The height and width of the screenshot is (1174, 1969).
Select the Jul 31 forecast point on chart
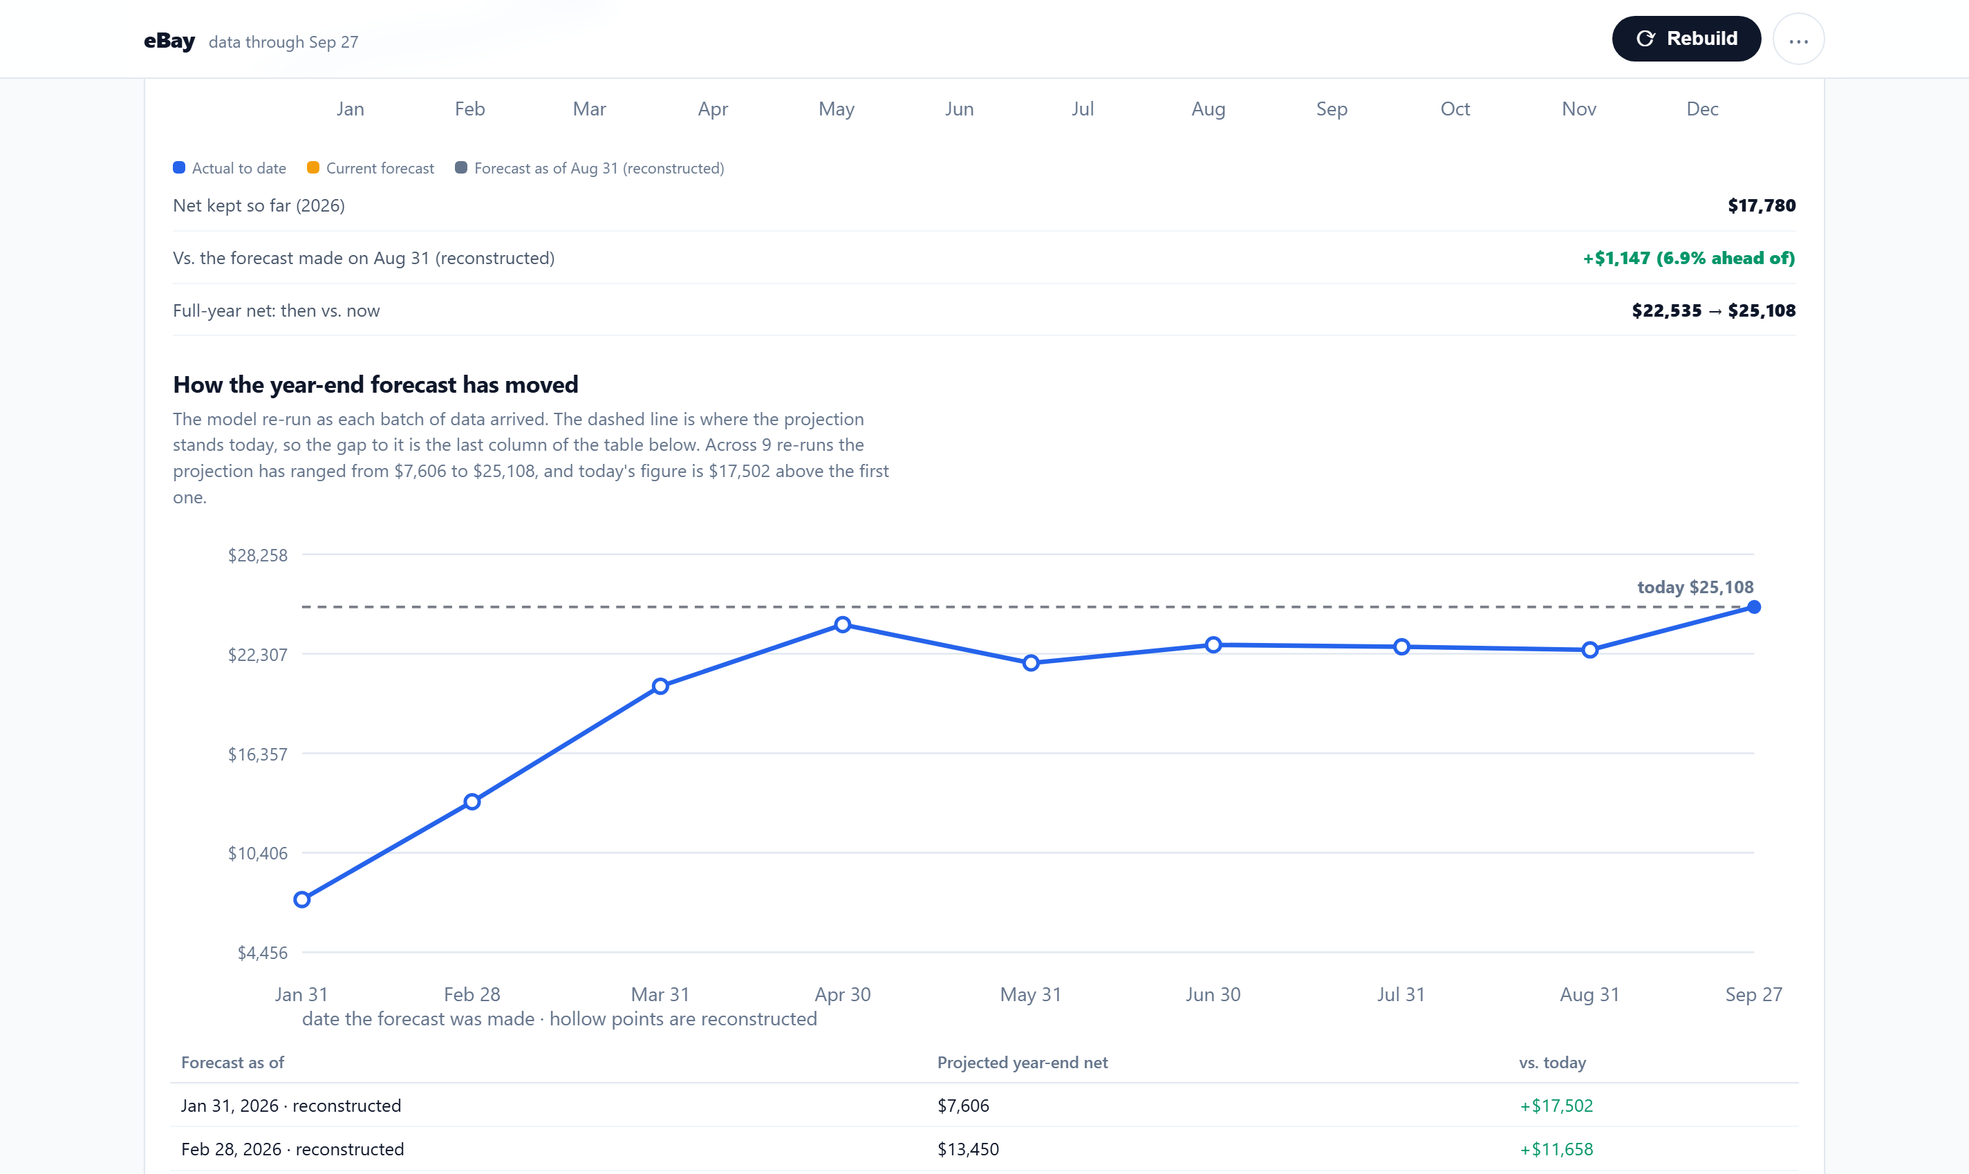click(x=1401, y=647)
